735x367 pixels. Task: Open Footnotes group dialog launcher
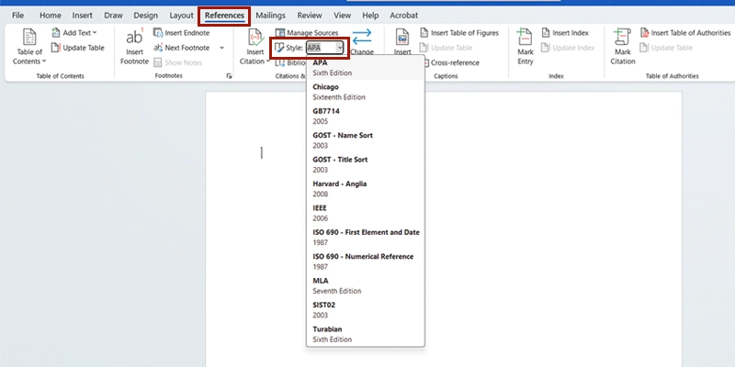[x=229, y=76]
